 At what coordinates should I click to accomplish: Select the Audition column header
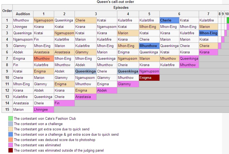coord(23,14)
